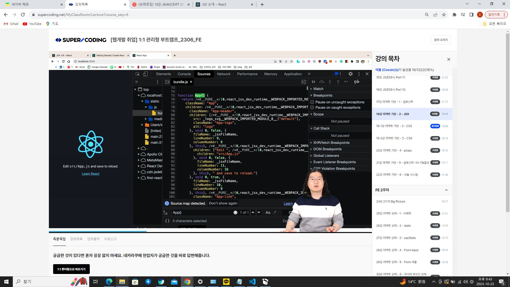Image resolution: width=510 pixels, height=287 pixels.
Task: Open the media control icon in Chrome toolbar
Action: [463, 15]
